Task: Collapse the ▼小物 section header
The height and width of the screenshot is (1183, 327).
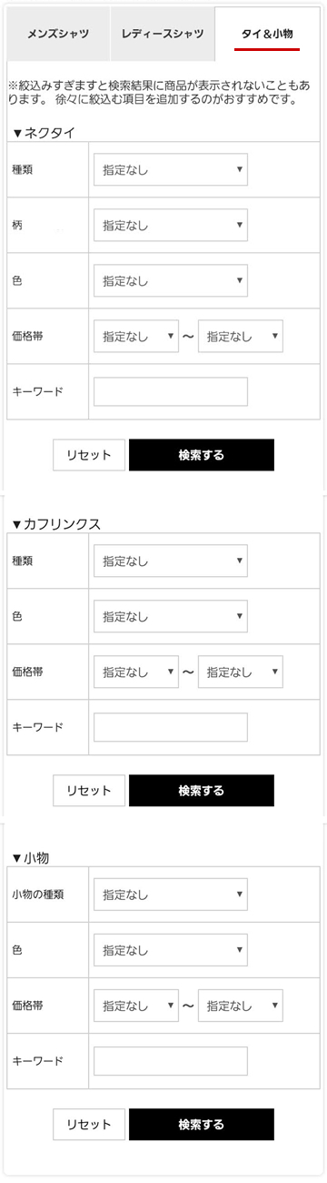Action: click(31, 857)
